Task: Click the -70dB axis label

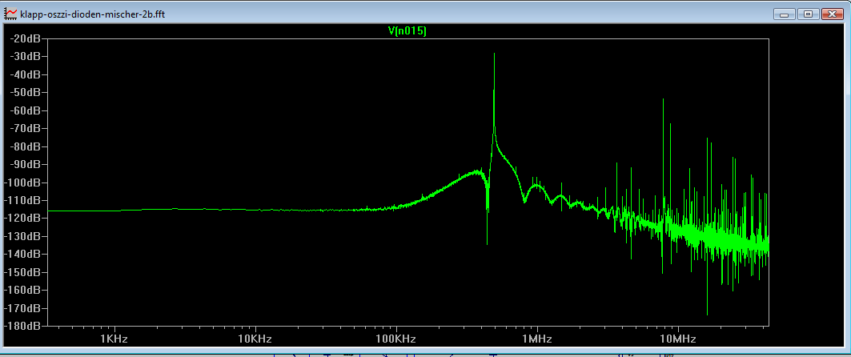Action: (25, 128)
